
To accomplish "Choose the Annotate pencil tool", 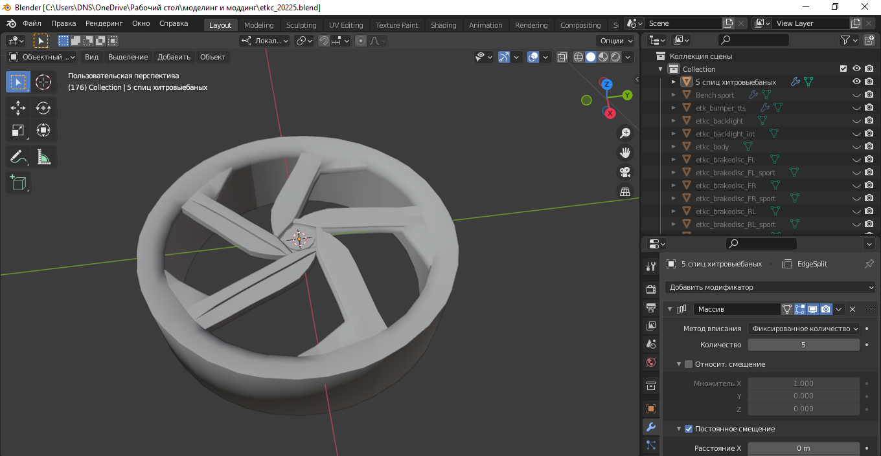I will [x=18, y=157].
